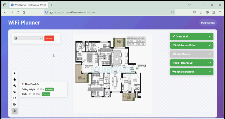Open the Firefox tab overview icon
The height and width of the screenshot is (119, 225).
pos(5,5)
